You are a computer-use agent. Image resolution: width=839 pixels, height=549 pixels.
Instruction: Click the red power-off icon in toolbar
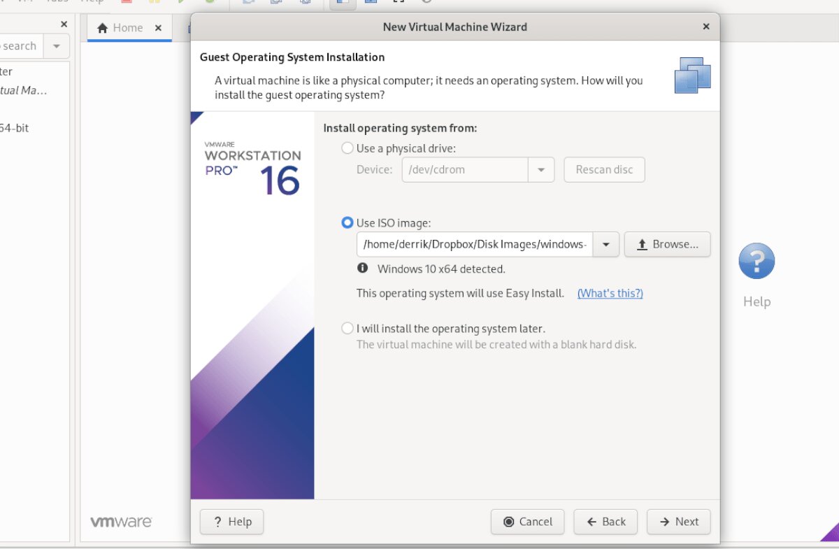pos(128,3)
